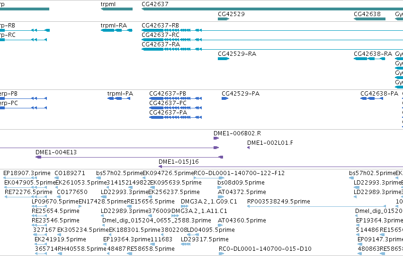Click the DME1-004E13 clone label
The width and height of the screenshot is (403, 256).
tap(56, 152)
